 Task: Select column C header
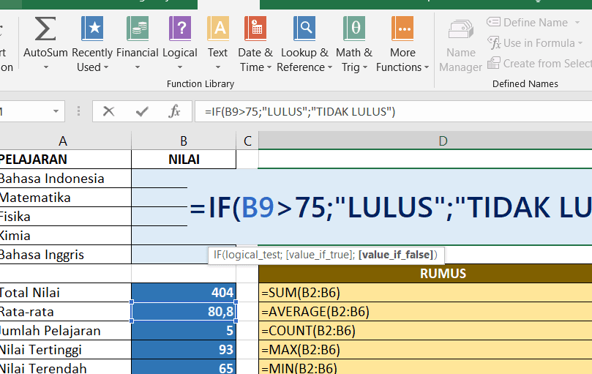[247, 141]
